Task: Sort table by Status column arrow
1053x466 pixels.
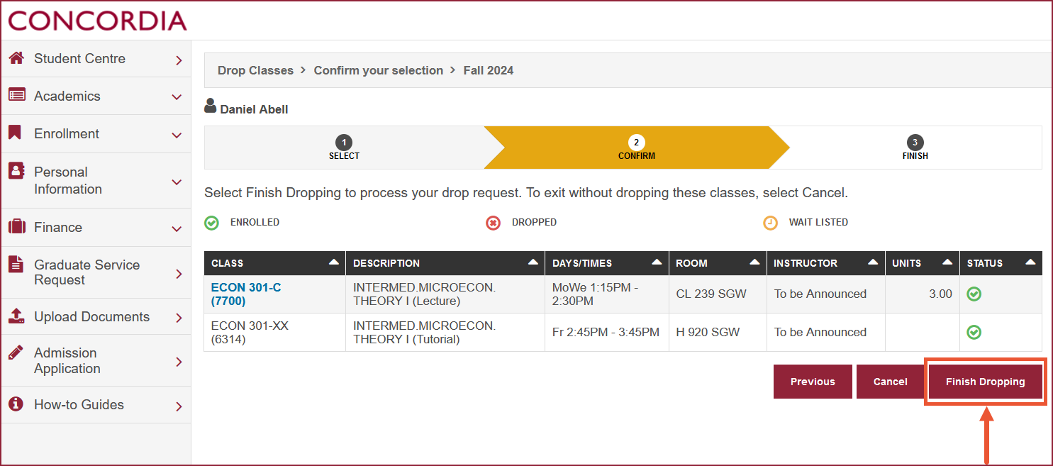Action: coord(1030,262)
